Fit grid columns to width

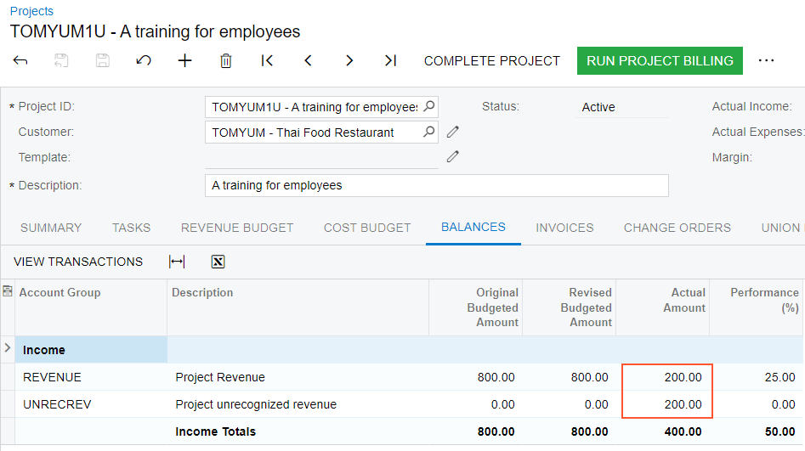177,262
